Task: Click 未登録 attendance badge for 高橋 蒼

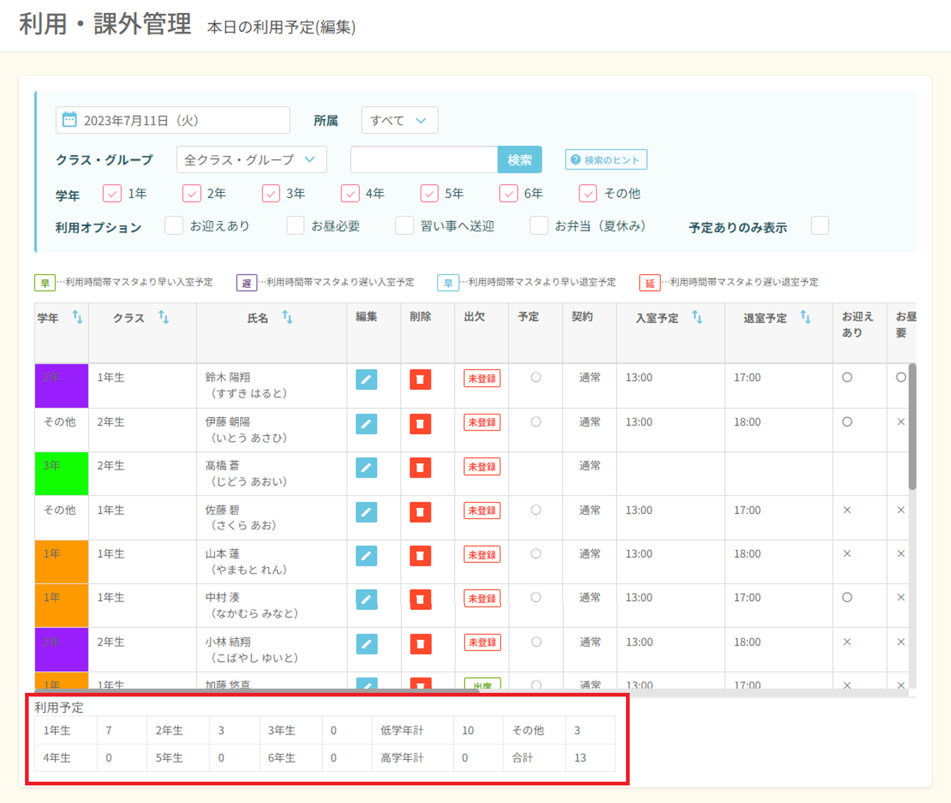Action: point(482,467)
